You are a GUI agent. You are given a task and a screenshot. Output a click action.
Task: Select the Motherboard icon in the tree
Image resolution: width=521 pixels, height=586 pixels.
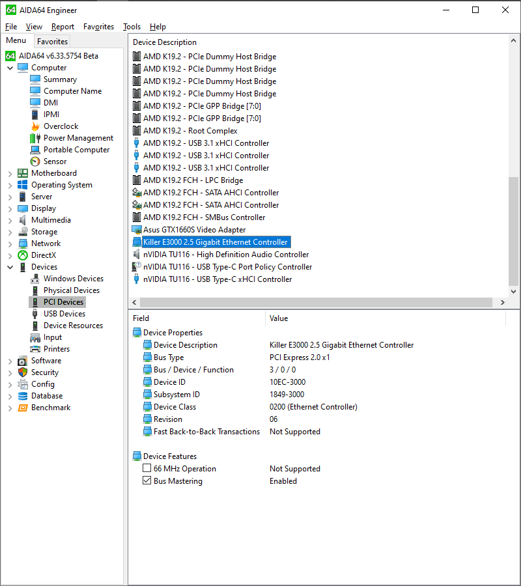tap(23, 173)
